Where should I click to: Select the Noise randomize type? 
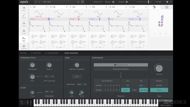point(159,90)
